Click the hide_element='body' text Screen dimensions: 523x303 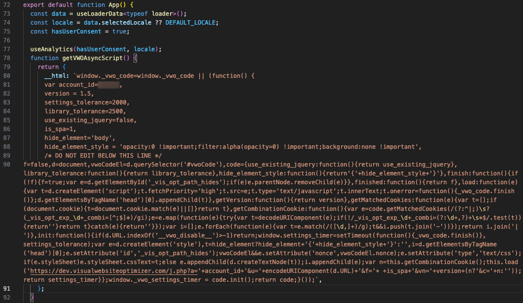tap(79, 138)
